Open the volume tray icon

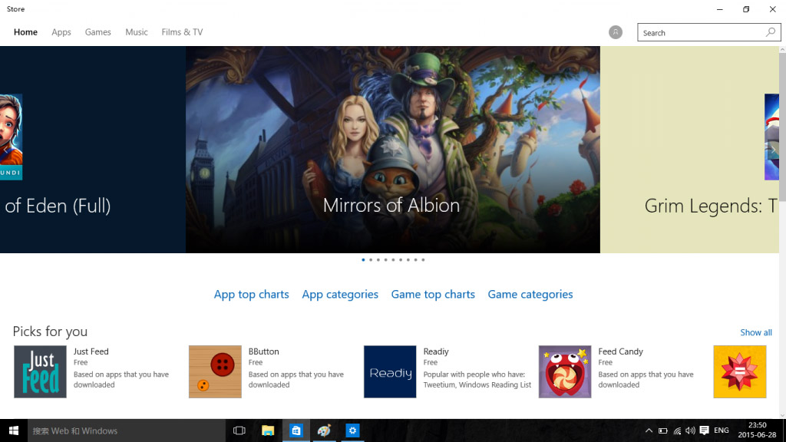pos(690,430)
